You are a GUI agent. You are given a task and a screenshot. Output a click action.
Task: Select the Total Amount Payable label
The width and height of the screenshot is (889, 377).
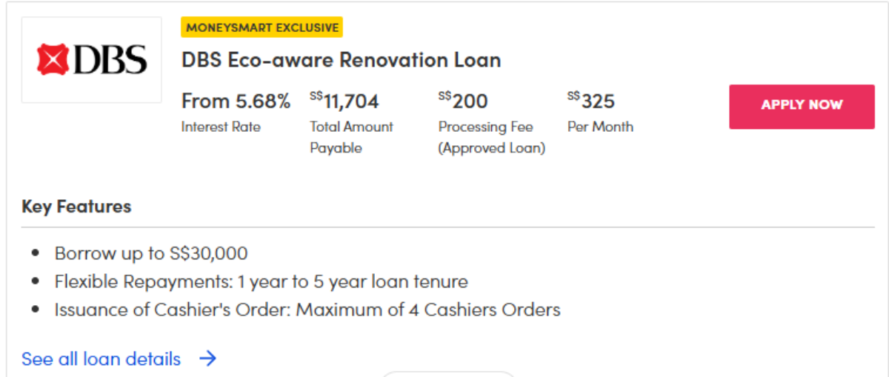[351, 137]
